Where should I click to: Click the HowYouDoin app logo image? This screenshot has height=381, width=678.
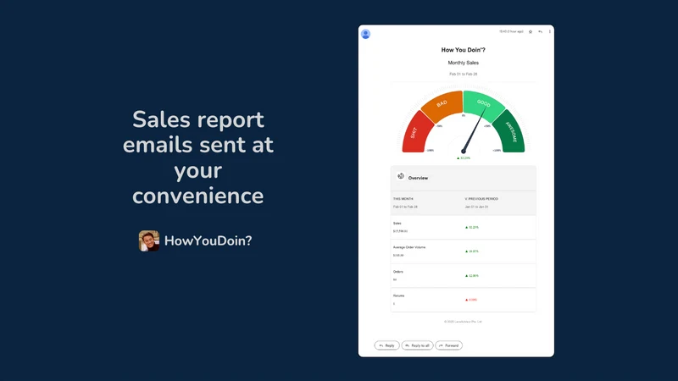click(149, 240)
